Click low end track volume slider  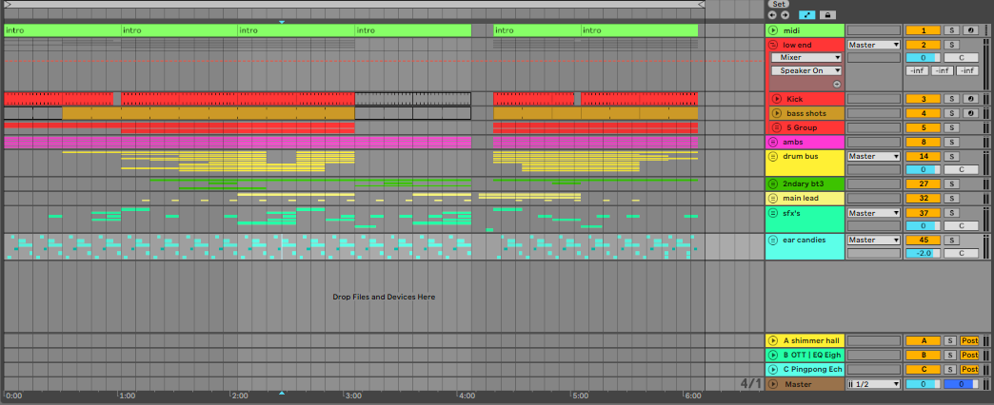click(x=923, y=58)
